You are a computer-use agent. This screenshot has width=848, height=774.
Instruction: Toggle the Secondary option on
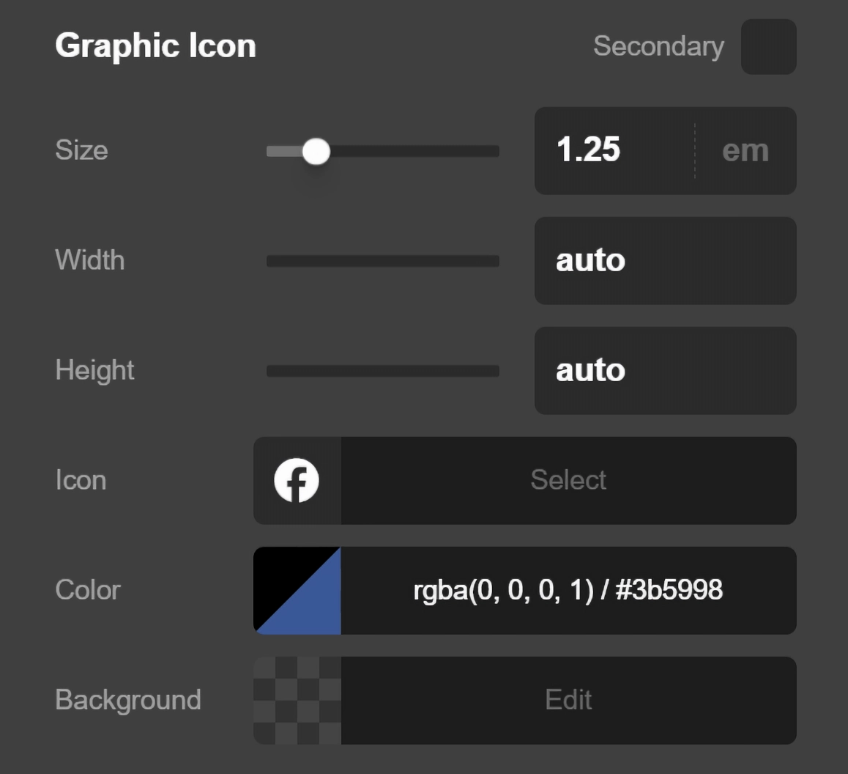pos(768,46)
